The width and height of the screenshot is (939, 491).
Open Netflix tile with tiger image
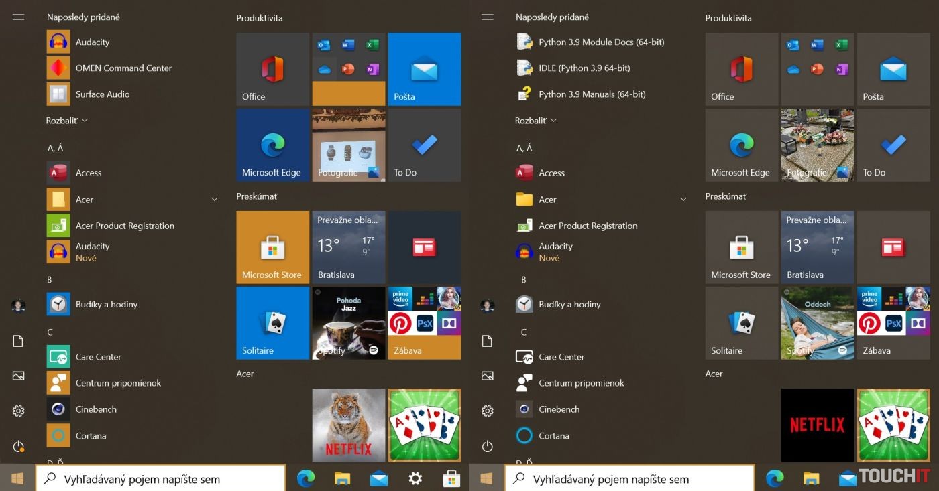click(x=348, y=425)
